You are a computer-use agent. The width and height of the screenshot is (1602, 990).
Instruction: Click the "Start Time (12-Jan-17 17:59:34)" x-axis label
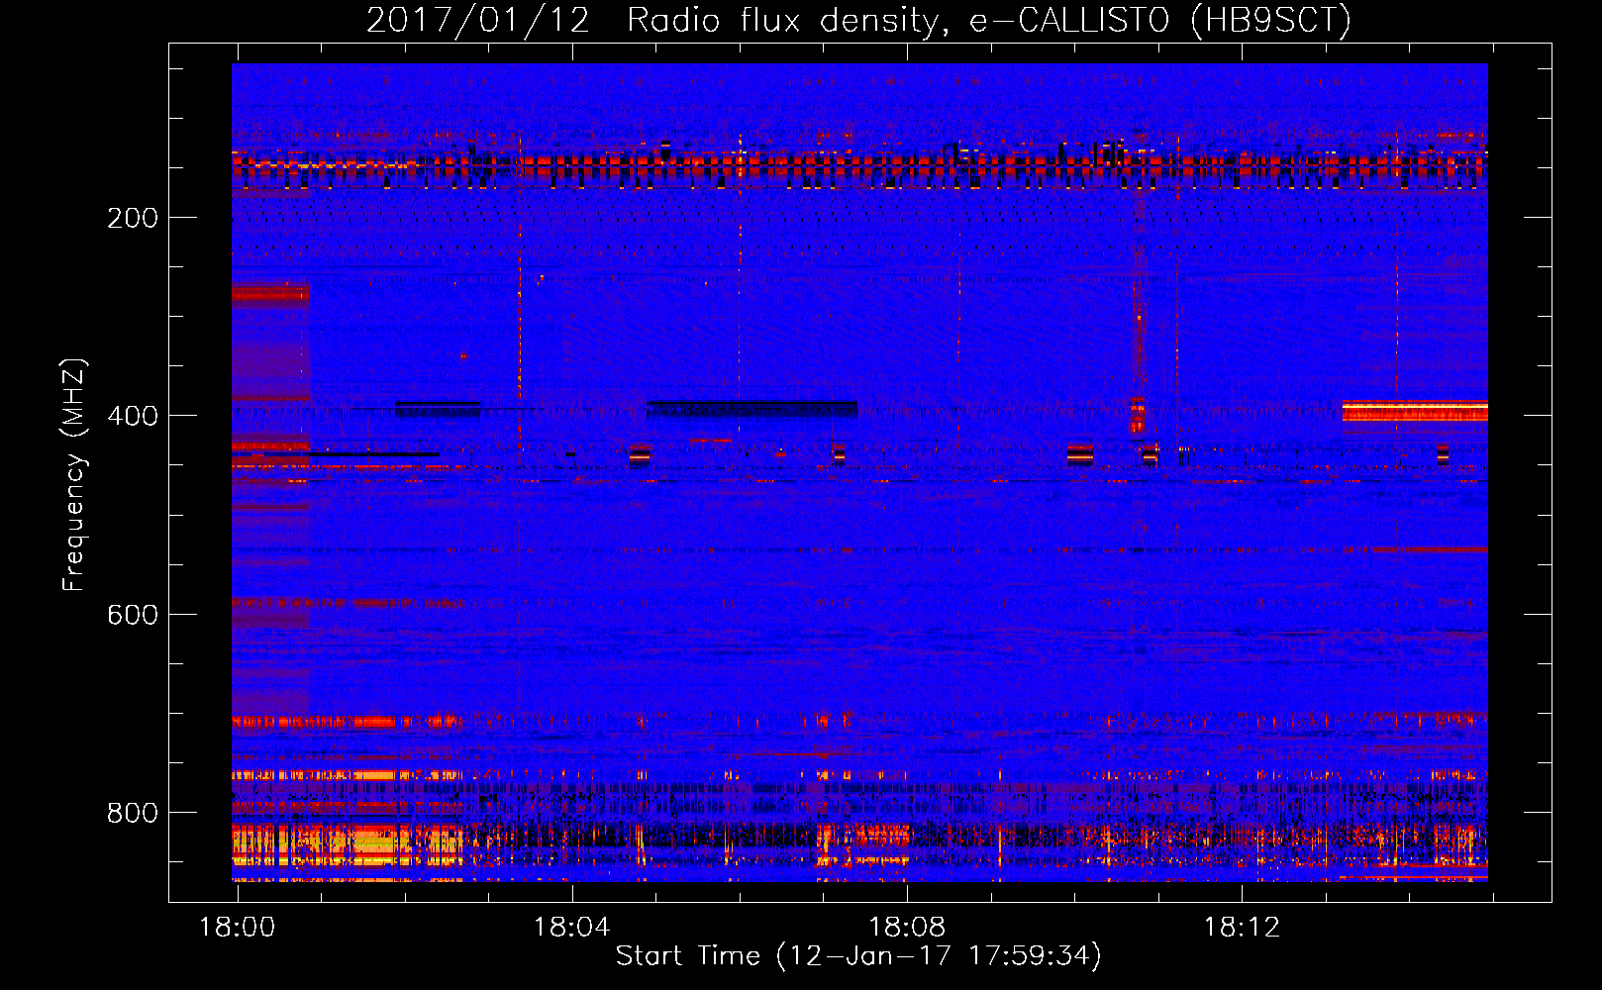(858, 956)
